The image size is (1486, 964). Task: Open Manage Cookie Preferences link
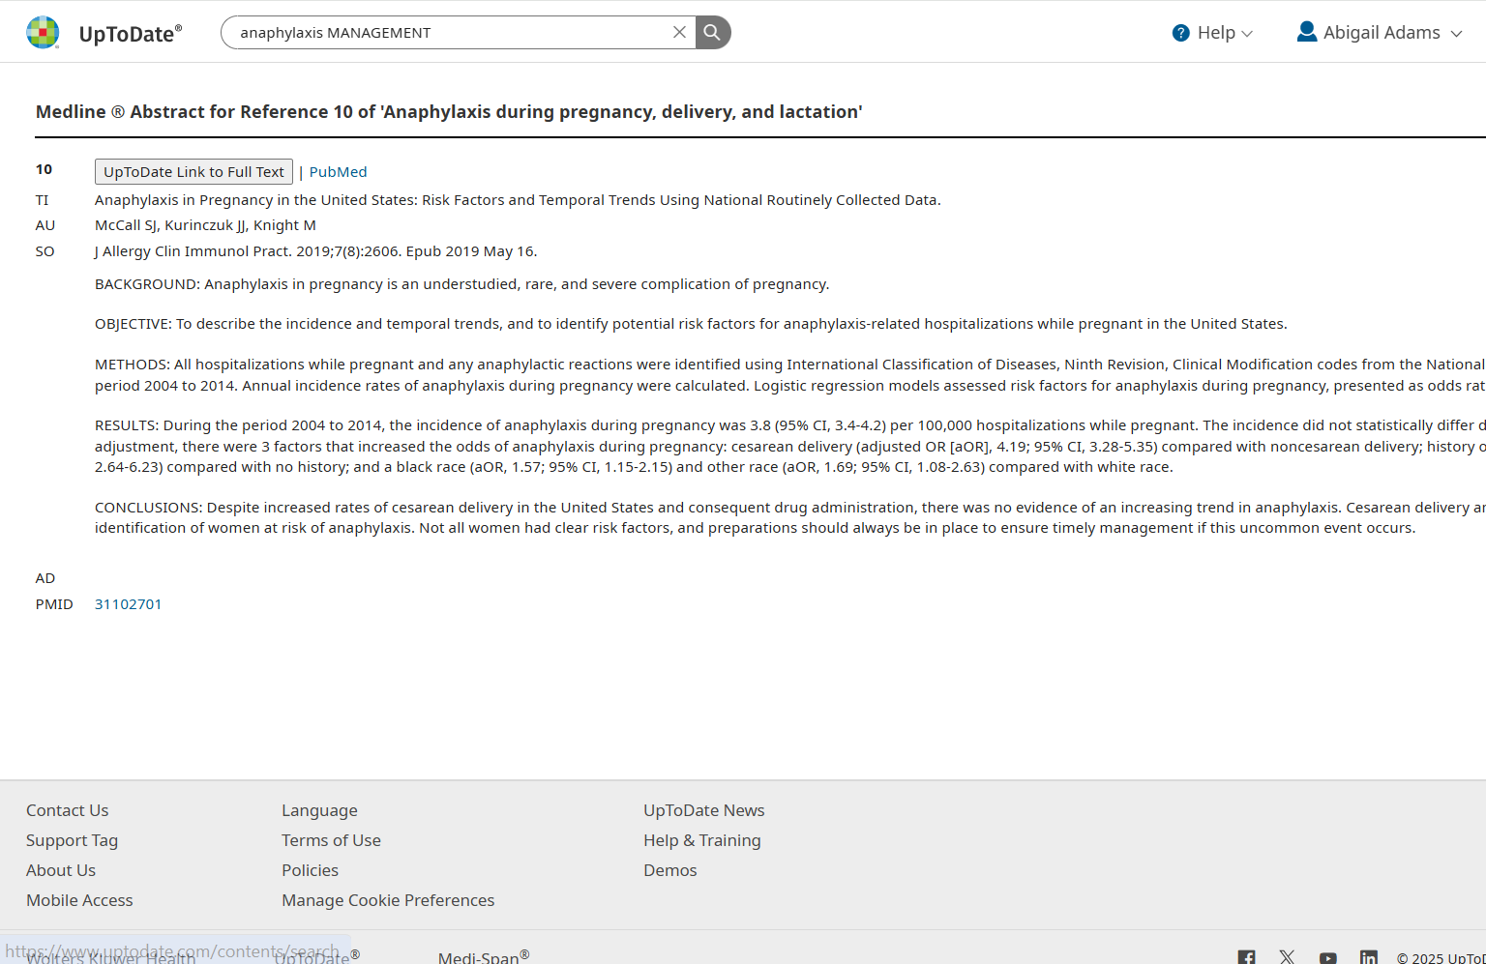(x=388, y=900)
